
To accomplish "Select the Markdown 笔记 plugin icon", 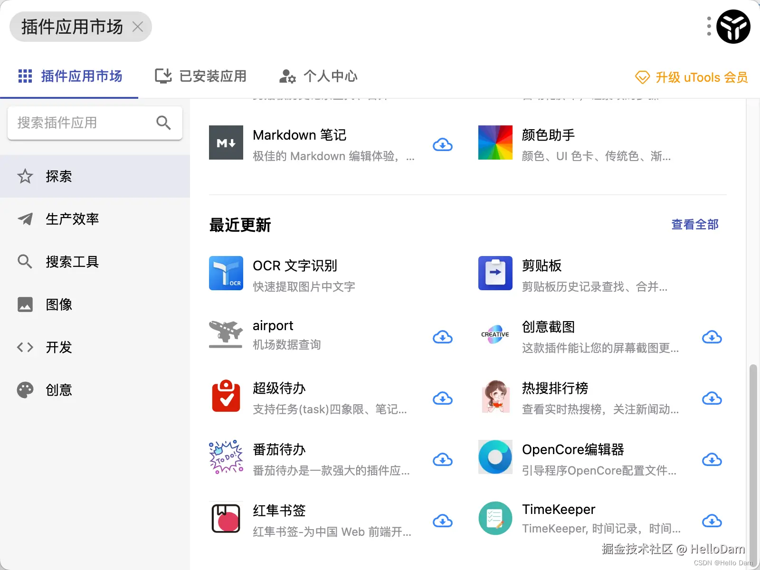I will (226, 142).
